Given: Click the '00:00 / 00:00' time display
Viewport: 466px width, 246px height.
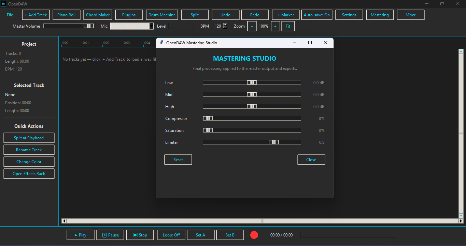Looking at the screenshot, I should [x=282, y=235].
